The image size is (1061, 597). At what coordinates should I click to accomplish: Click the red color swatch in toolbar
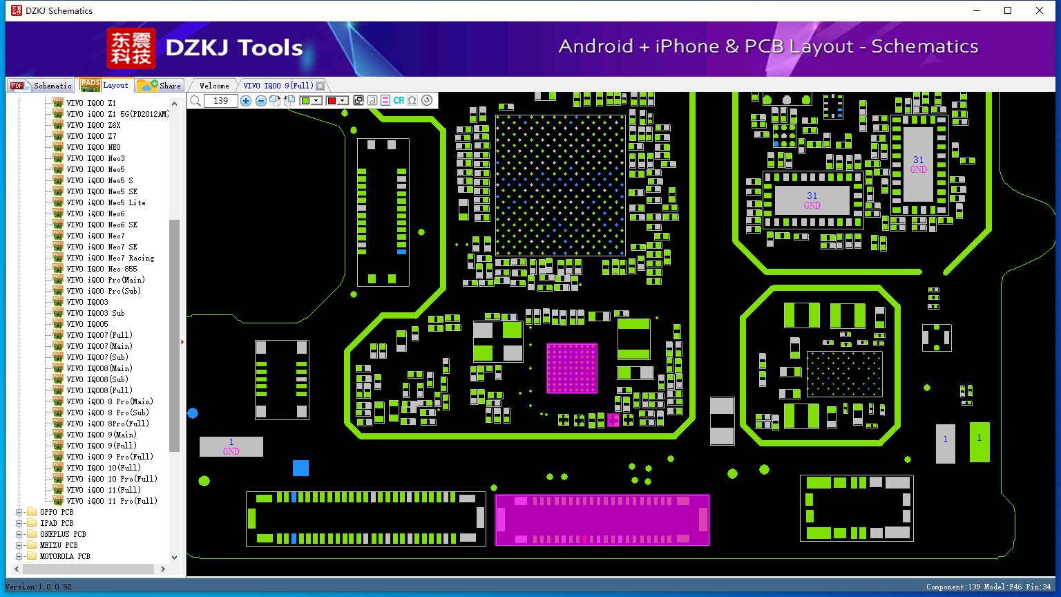coord(332,101)
